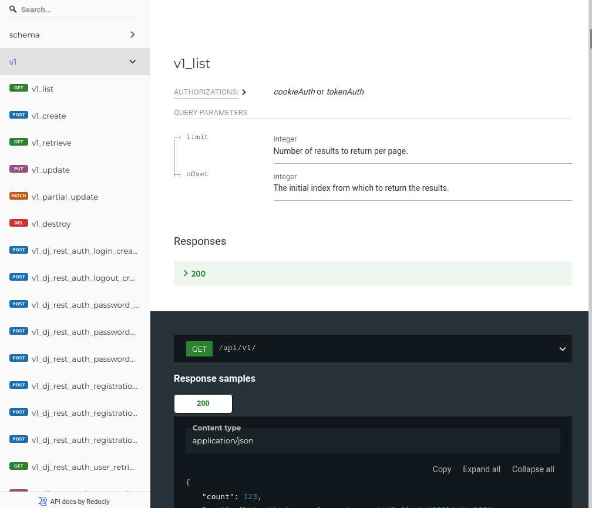Screen dimensions: 592x508
Task: Click the Redocly logo icon
Action: 43,501
